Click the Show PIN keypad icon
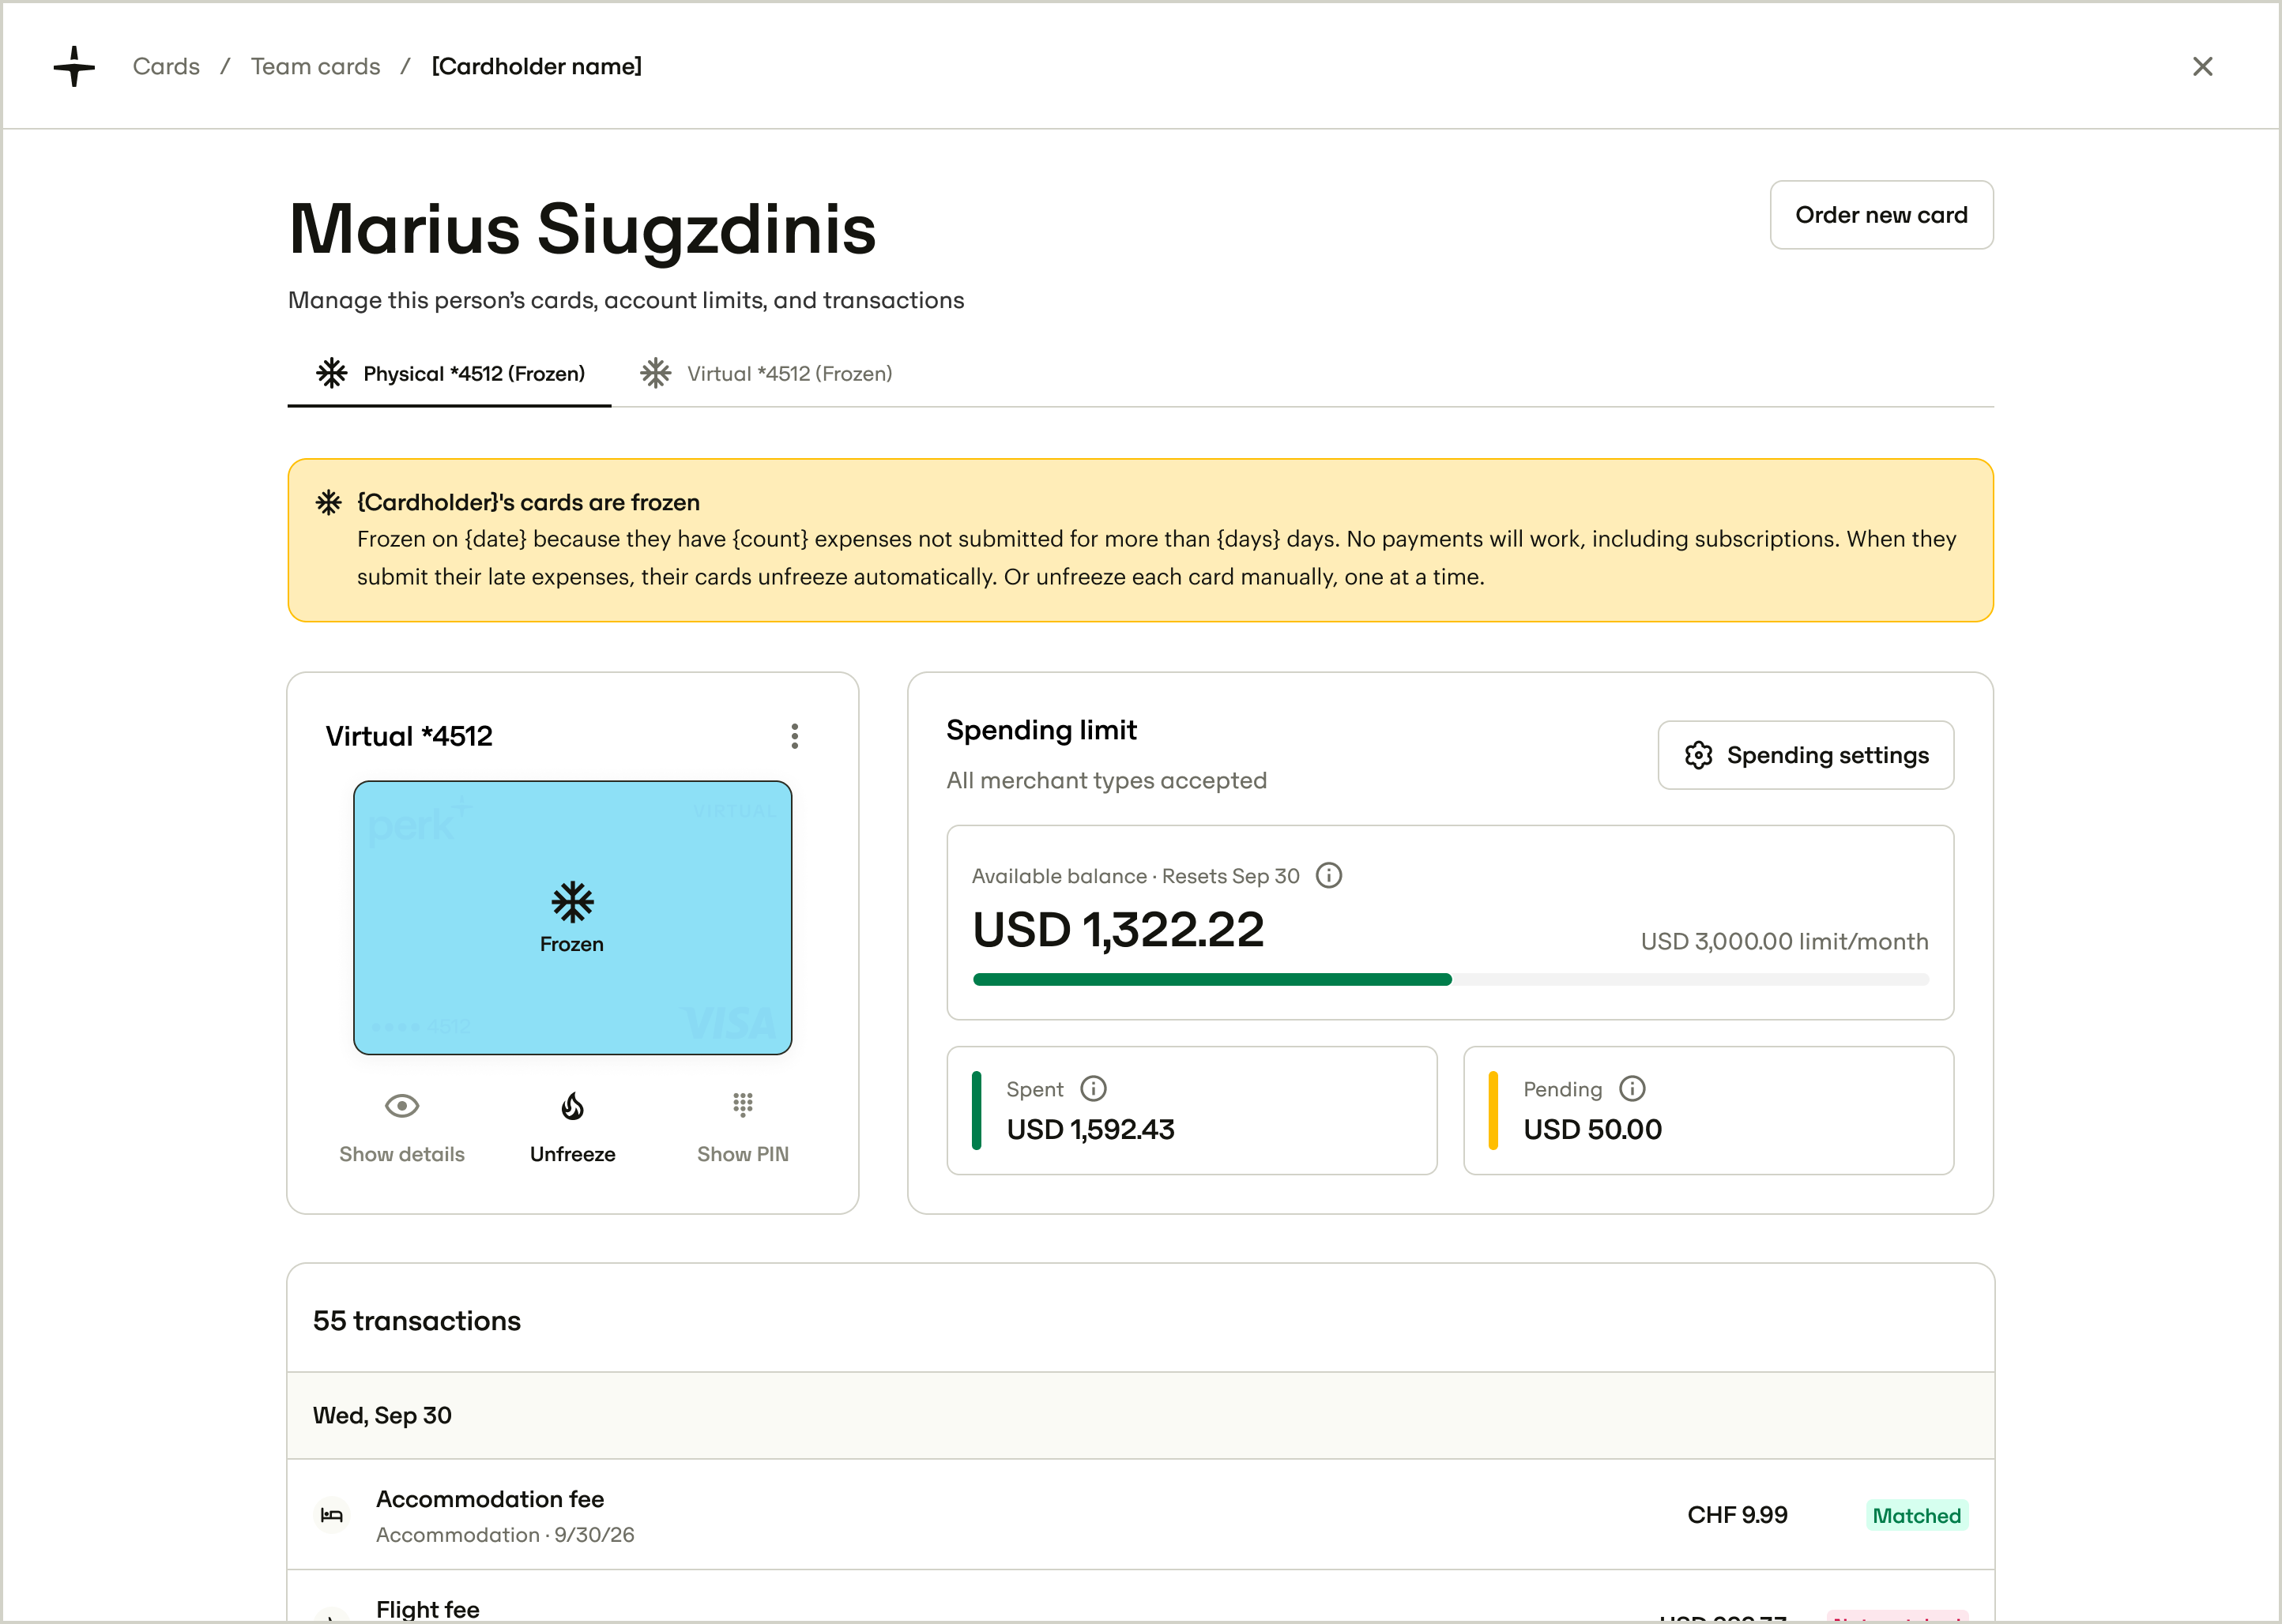 pyautogui.click(x=742, y=1104)
